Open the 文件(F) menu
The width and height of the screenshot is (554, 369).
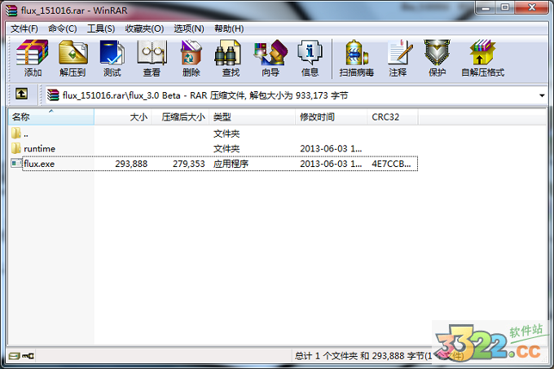[x=24, y=29]
